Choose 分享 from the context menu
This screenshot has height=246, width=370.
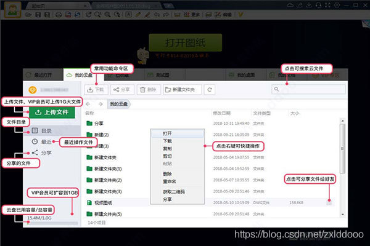[177, 199]
